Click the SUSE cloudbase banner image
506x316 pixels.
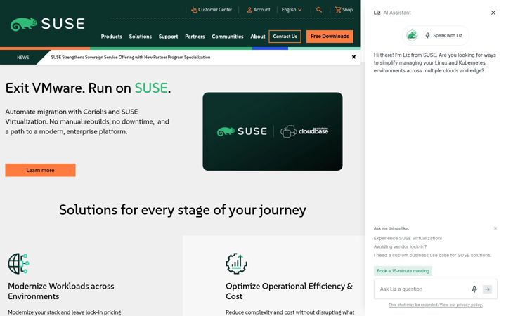pyautogui.click(x=273, y=131)
